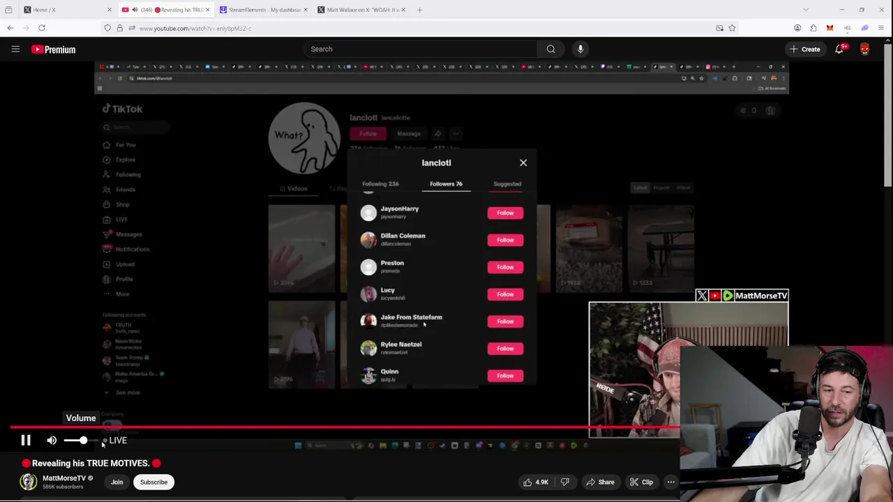The width and height of the screenshot is (893, 502).
Task: Go forward with browser forward arrow
Action: (26, 28)
